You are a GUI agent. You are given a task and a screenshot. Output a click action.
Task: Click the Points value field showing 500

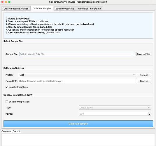click(113, 114)
